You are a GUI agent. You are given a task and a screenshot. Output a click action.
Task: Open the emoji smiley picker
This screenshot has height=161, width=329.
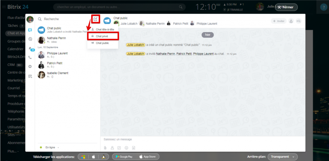[126, 148]
